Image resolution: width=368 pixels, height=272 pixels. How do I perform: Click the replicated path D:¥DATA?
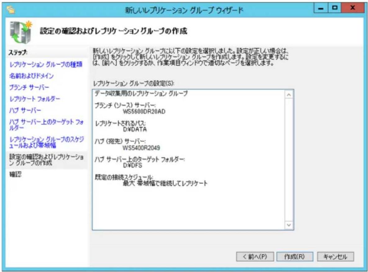135,129
